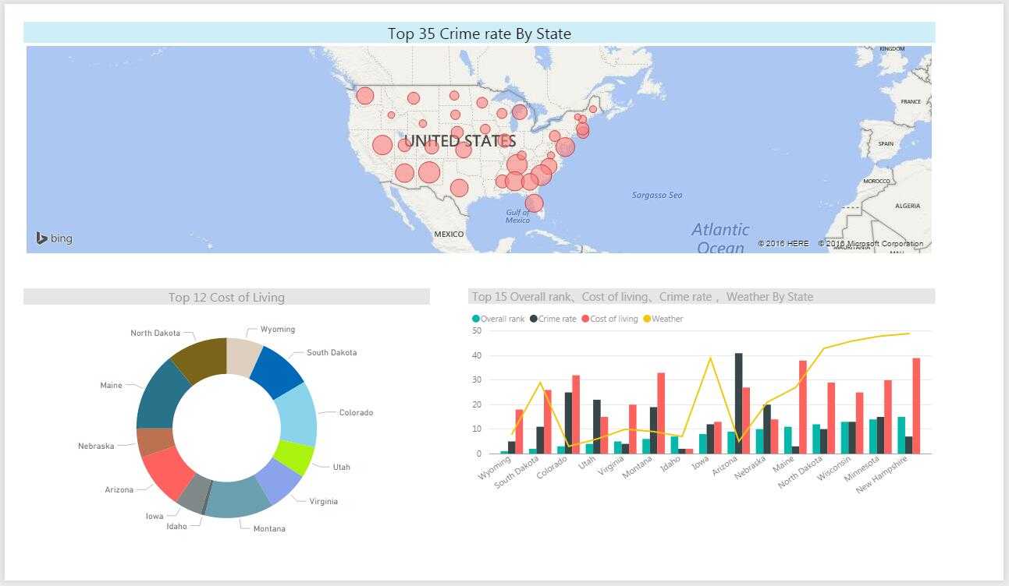Select the Texas crime bubble on the map
The width and height of the screenshot is (1009, 586).
tap(459, 188)
